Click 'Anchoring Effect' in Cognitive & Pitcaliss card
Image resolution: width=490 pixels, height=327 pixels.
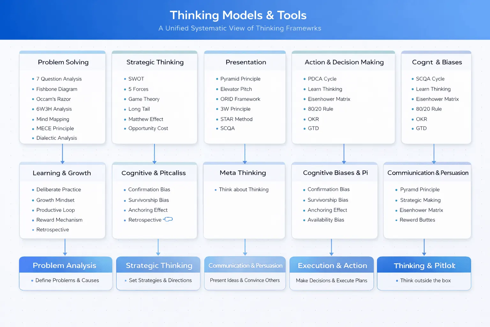[x=148, y=210]
